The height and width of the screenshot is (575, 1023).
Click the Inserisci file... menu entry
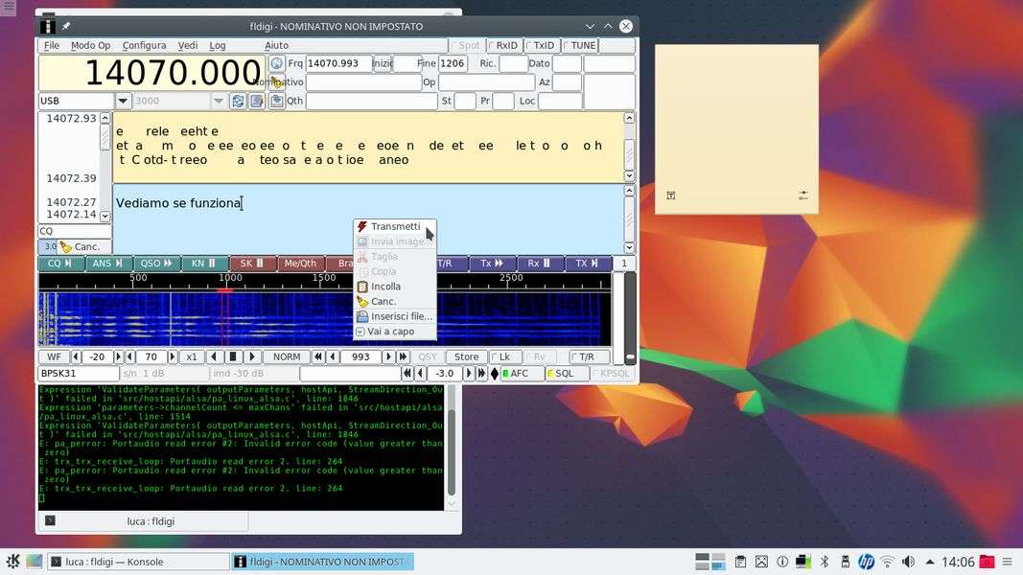click(x=401, y=316)
